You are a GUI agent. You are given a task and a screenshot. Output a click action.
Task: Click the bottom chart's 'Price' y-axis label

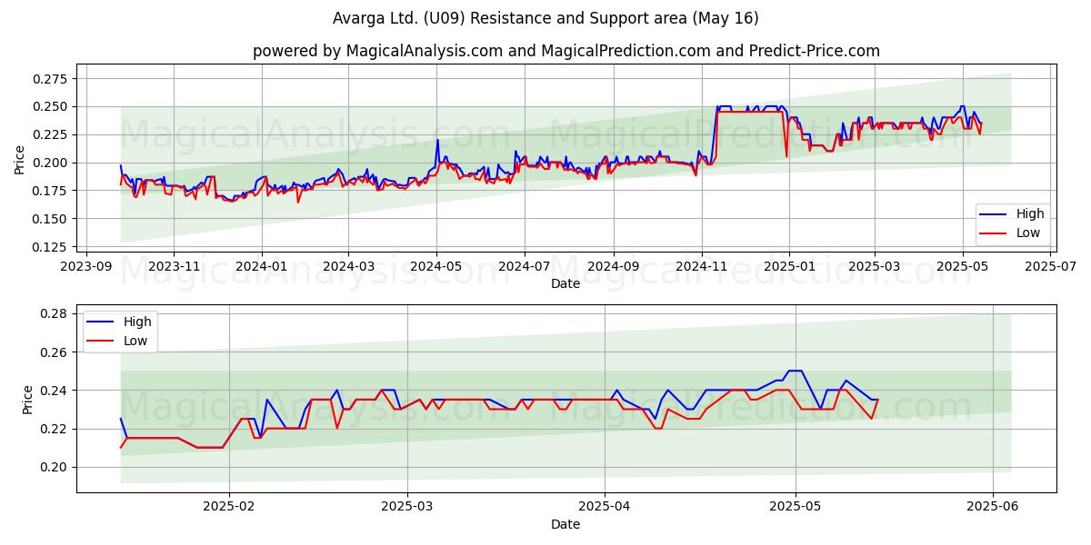[x=28, y=399]
